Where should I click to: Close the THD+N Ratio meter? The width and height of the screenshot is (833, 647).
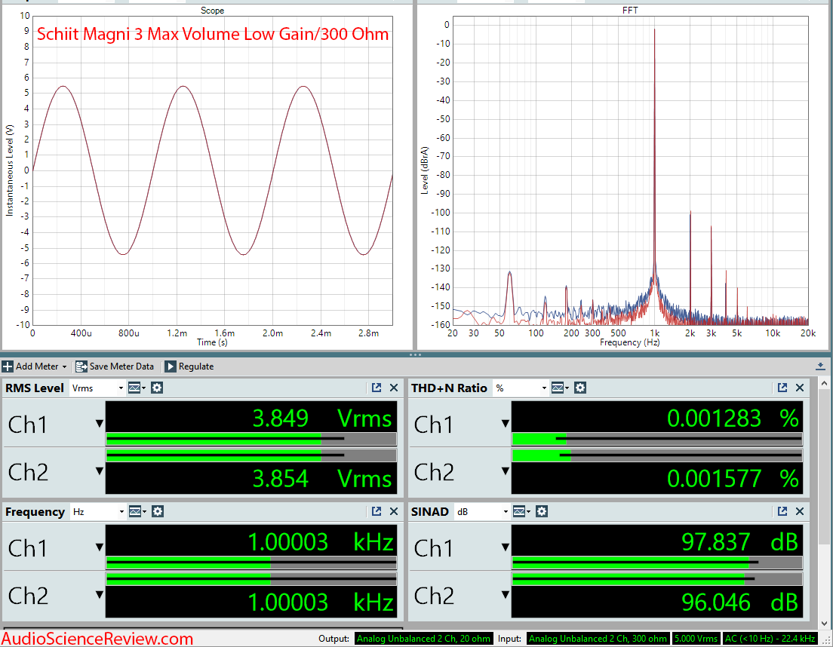point(800,388)
